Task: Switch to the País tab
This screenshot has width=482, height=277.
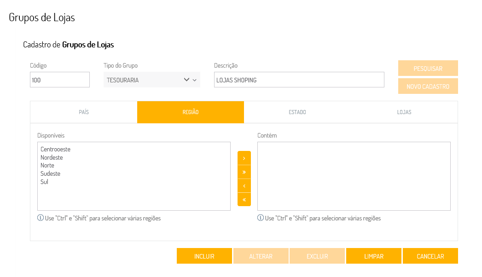Action: coord(84,112)
